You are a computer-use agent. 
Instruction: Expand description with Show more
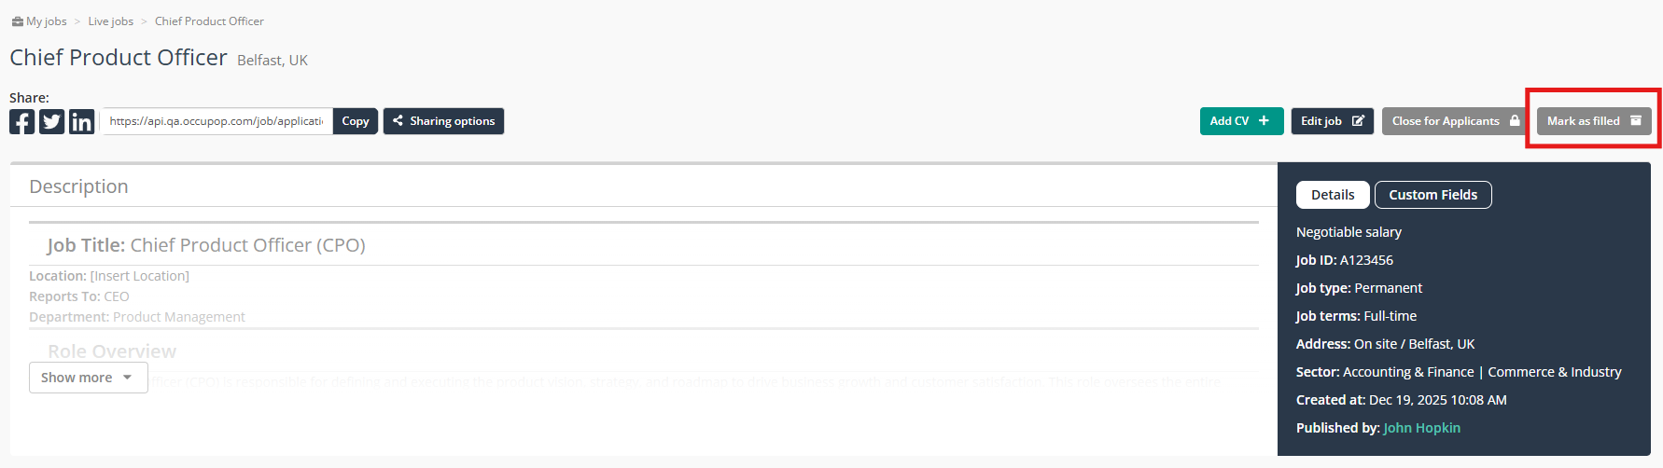click(x=89, y=378)
